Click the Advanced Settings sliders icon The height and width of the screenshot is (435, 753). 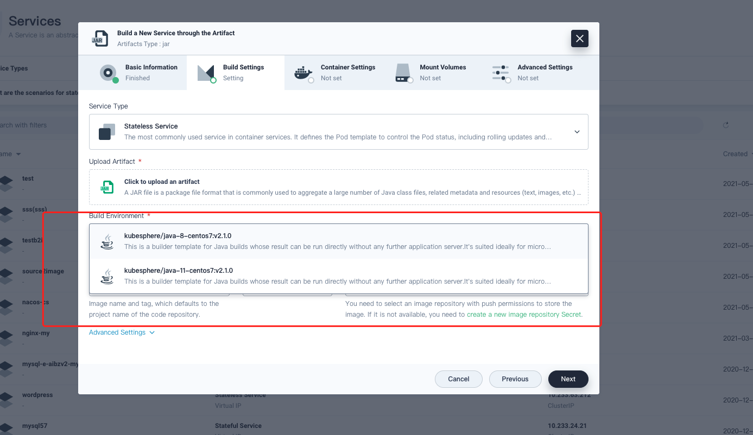501,72
